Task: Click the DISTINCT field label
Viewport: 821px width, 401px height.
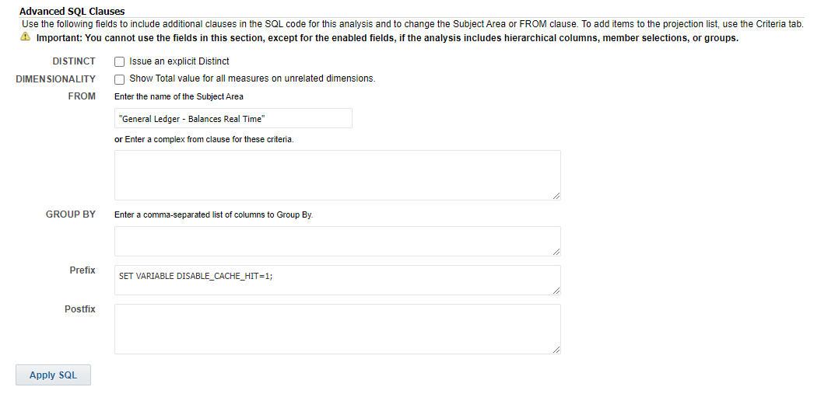Action: 74,61
